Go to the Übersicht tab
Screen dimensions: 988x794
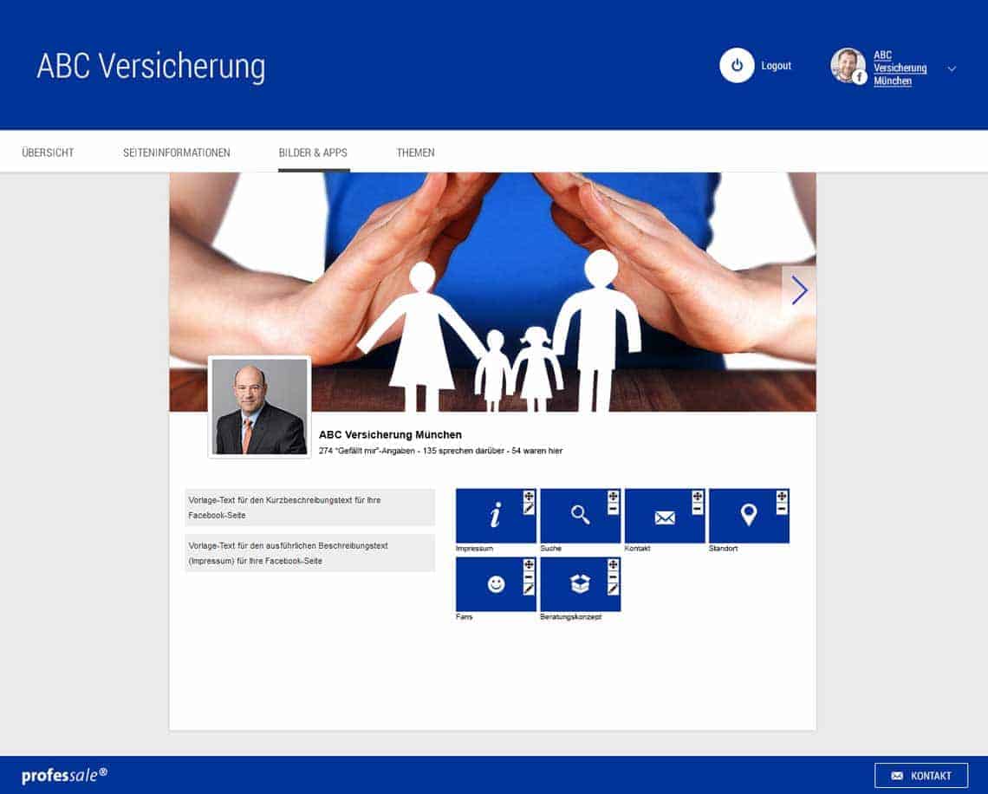point(48,153)
